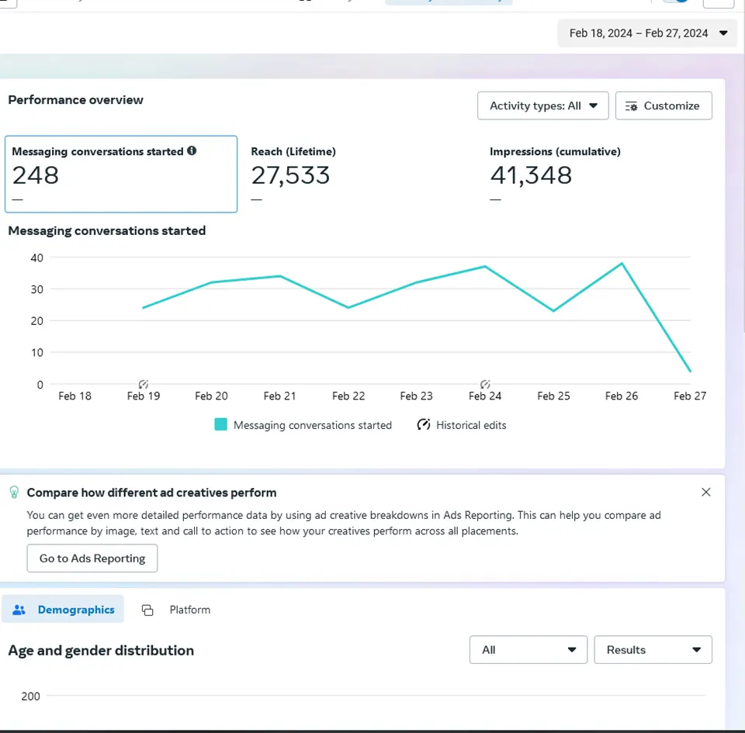Click the teal Messaging conversations started legend swatch
Viewport: 745px width, 733px height.
pyautogui.click(x=221, y=425)
